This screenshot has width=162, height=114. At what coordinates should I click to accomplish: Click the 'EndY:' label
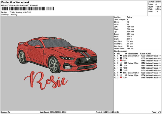pyautogui.click(x=116, y=39)
